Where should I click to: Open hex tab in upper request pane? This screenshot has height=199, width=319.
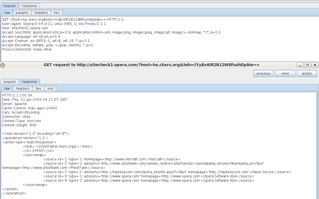pos(57,12)
